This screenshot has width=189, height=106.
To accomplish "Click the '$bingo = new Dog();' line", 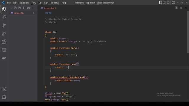I will (57, 93).
